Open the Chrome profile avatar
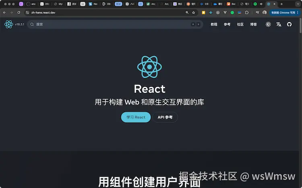 pos(265,12)
